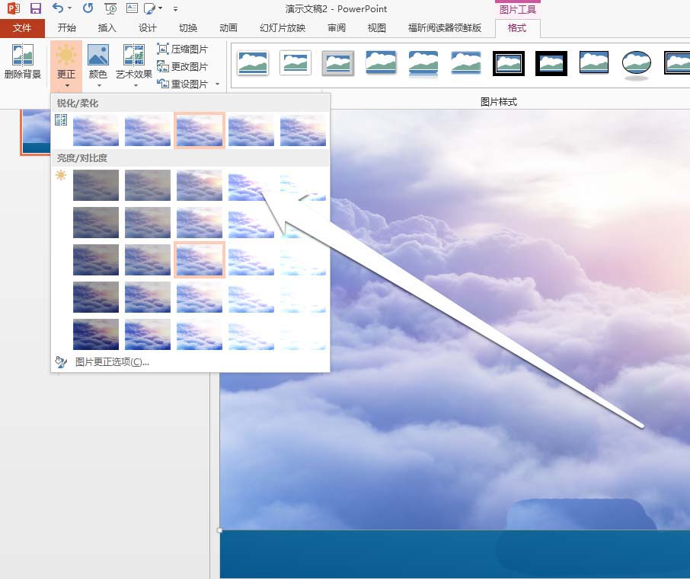The width and height of the screenshot is (690, 579).
Task: Choose second-row fourth-column brightness preset
Action: 251,223
